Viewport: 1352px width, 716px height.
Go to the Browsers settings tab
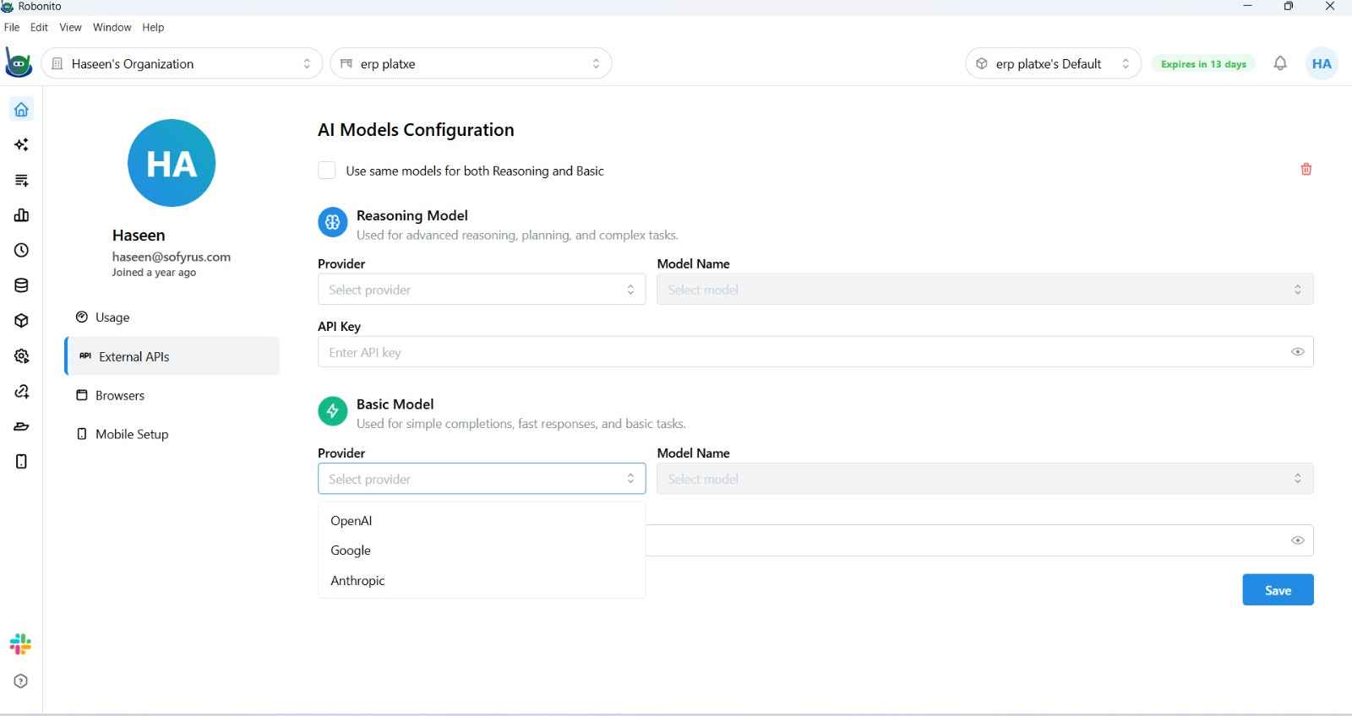pyautogui.click(x=172, y=395)
